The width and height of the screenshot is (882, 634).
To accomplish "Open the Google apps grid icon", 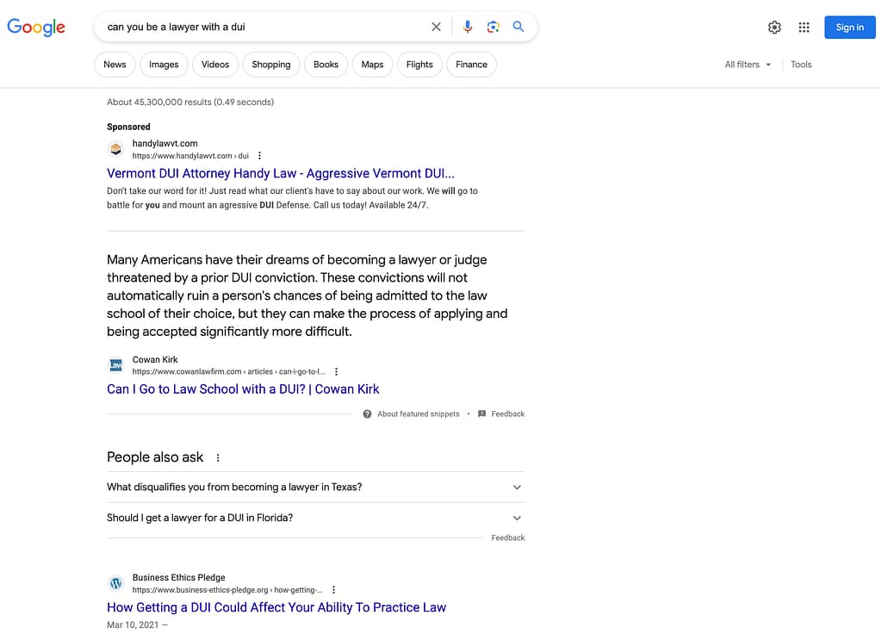I will tap(804, 27).
